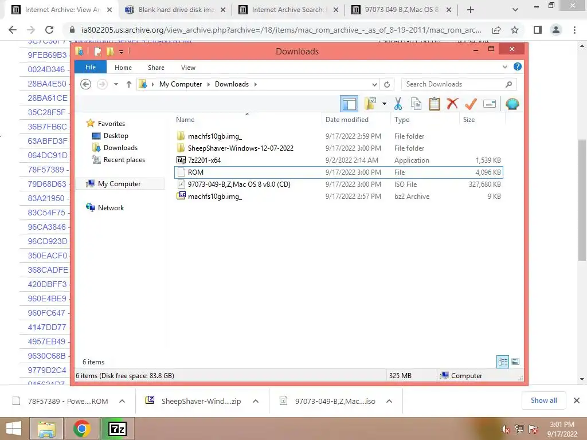Open the 9FEB69B3 ROM link
The height and width of the screenshot is (440, 587).
[x=47, y=55]
